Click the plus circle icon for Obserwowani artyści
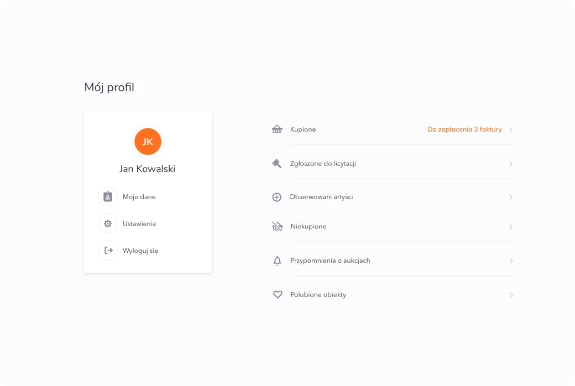This screenshot has width=575, height=386. pos(277,197)
